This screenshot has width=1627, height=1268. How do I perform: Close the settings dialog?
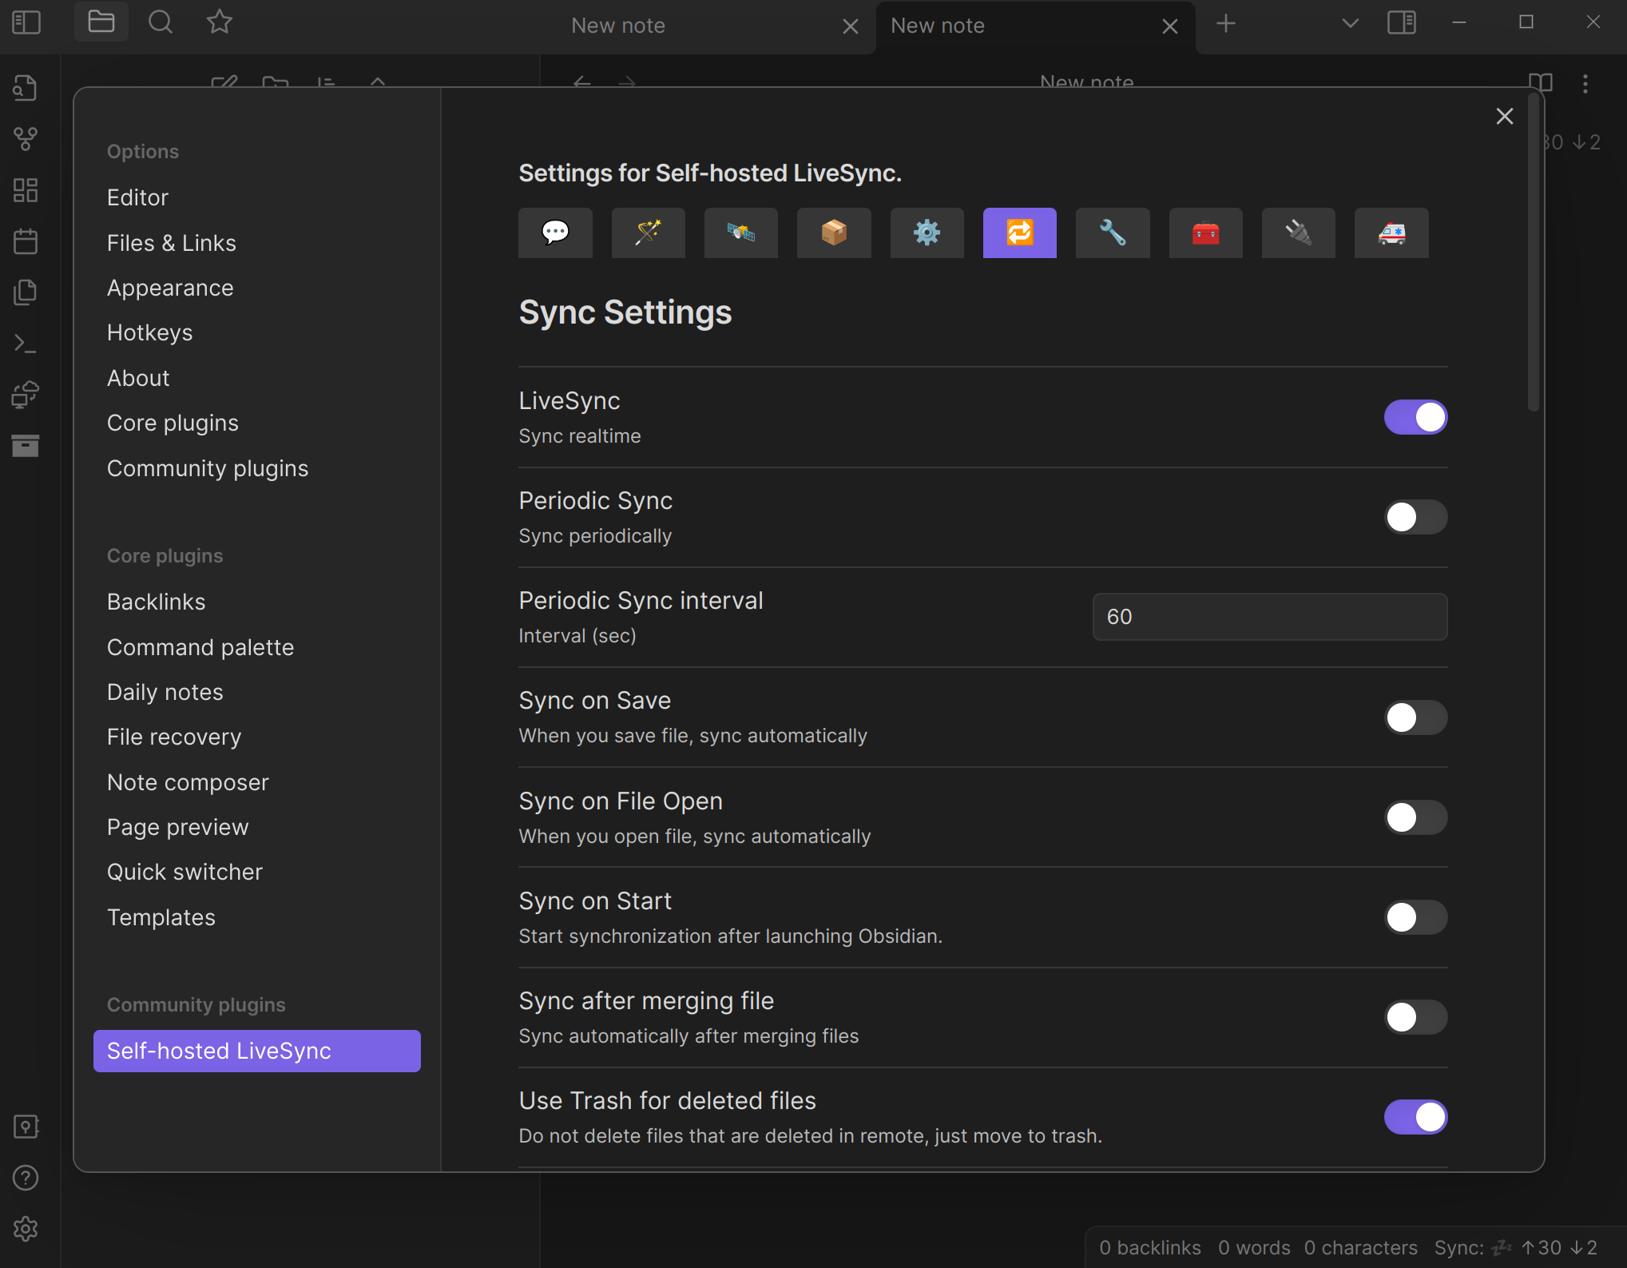click(x=1504, y=117)
